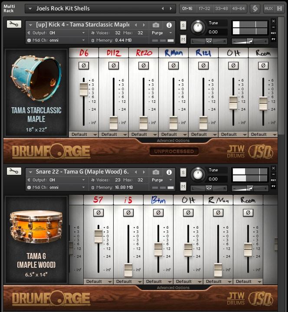Toggle AUX sends on Snare 22 instrument
Screen dimensions: 288x312
[274, 180]
